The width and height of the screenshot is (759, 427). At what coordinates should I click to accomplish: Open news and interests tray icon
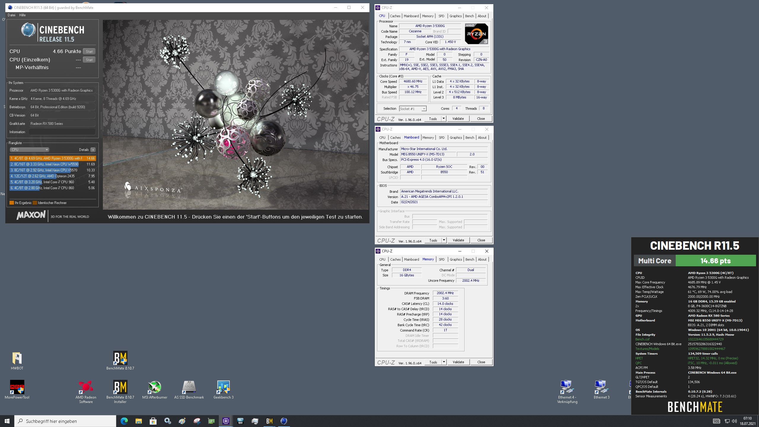coord(716,421)
